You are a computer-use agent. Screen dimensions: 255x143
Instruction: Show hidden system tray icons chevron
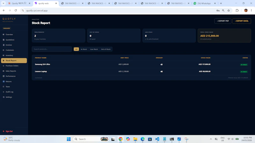pyautogui.click(x=211, y=139)
